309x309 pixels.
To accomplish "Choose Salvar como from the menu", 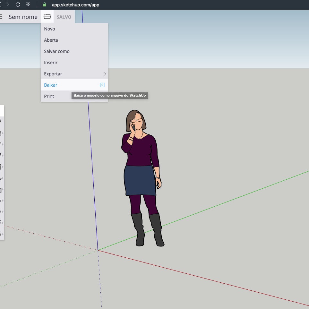I will click(x=57, y=51).
